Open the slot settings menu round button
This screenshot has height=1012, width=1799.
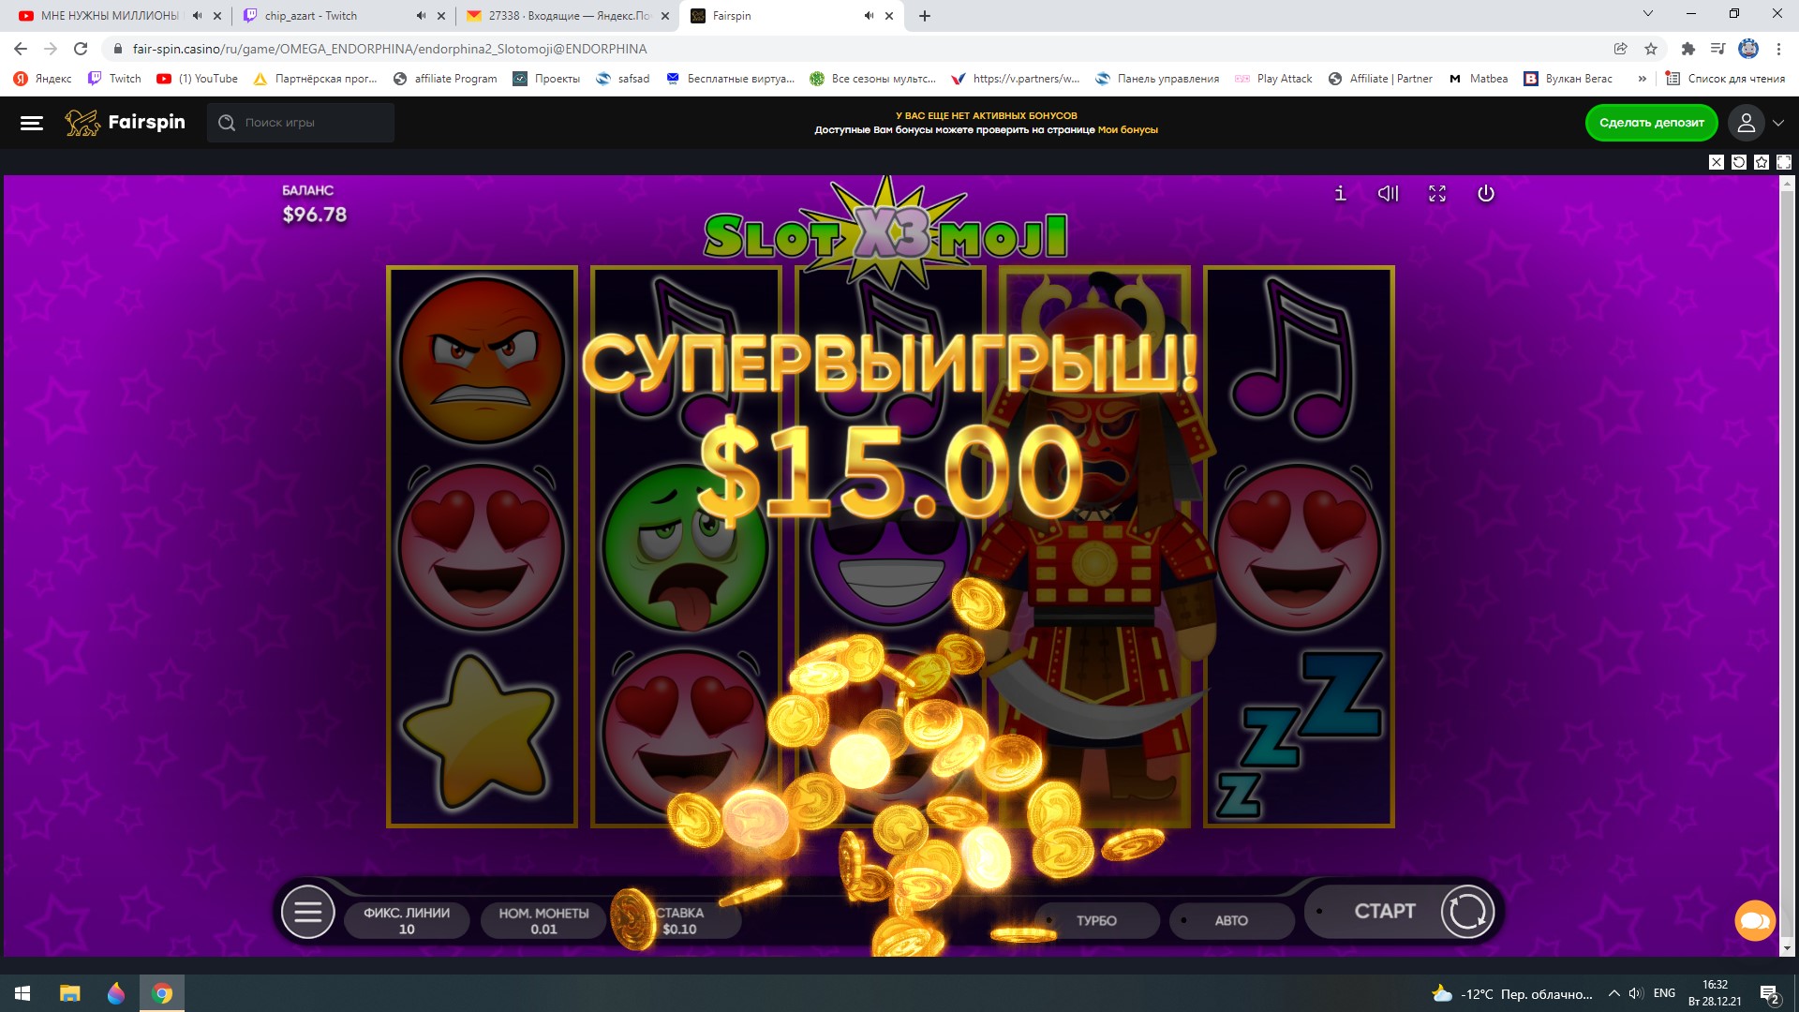click(308, 912)
